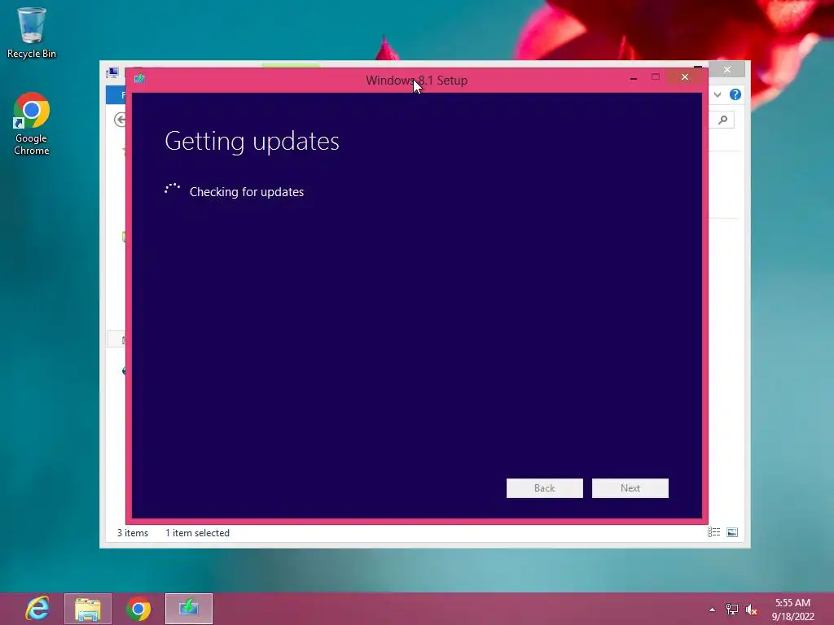Image resolution: width=834 pixels, height=625 pixels.
Task: Click the 'Checking for updates' text
Action: click(x=247, y=192)
